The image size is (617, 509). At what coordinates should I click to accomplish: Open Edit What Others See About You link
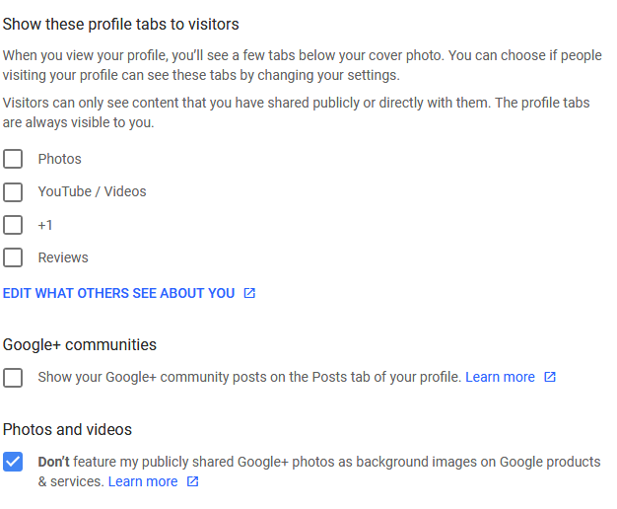pos(119,293)
